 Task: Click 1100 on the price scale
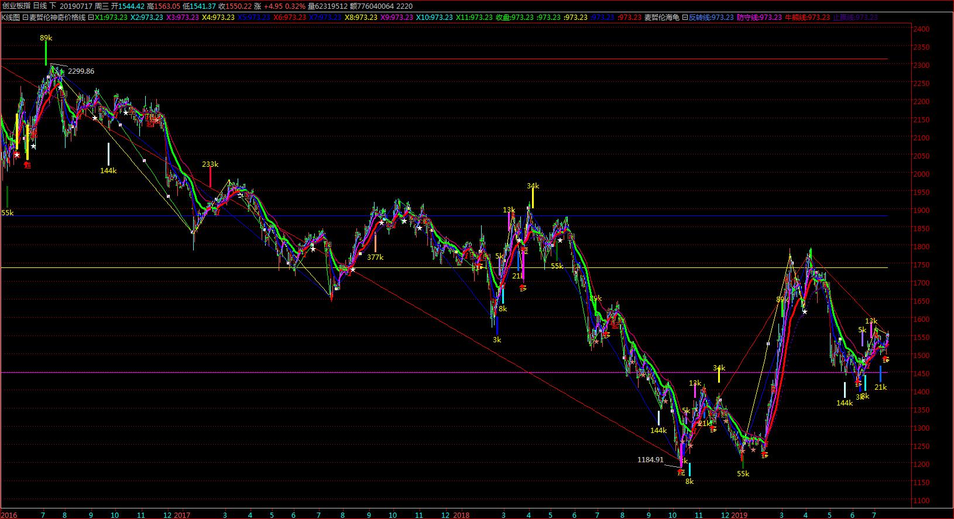(922, 501)
